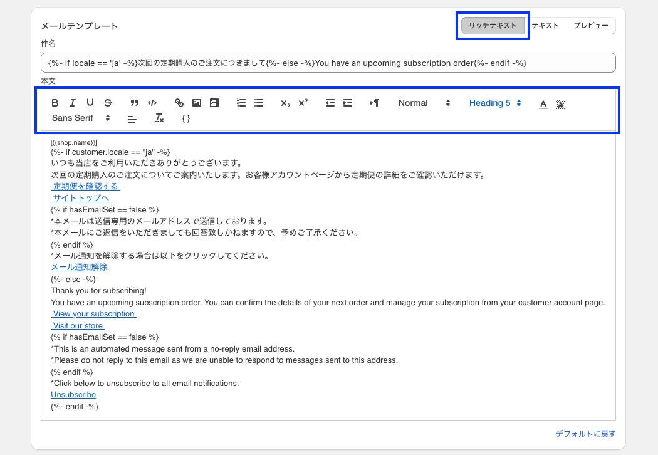This screenshot has height=455, width=658.
Task: Open the メール通知解除 link
Action: click(80, 267)
